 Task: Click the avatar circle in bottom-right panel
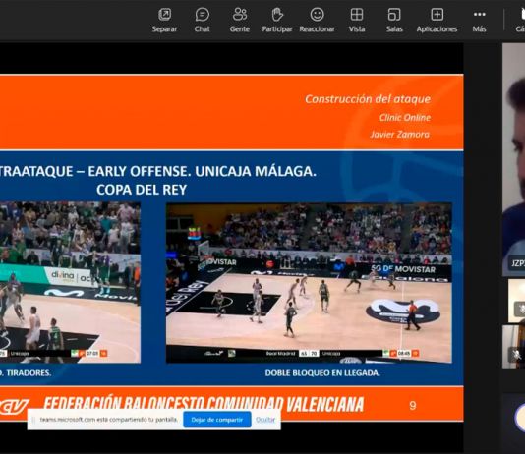pyautogui.click(x=520, y=418)
